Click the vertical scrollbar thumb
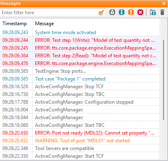This screenshot has height=161, width=168. (x=164, y=80)
